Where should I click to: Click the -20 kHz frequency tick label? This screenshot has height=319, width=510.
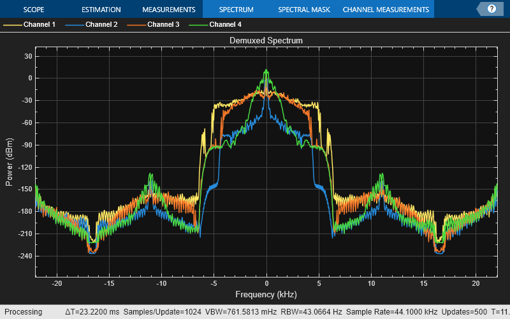57,283
